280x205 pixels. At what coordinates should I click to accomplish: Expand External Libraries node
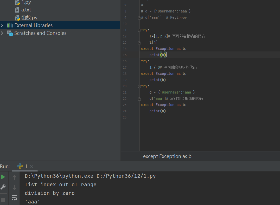[x=2, y=25]
